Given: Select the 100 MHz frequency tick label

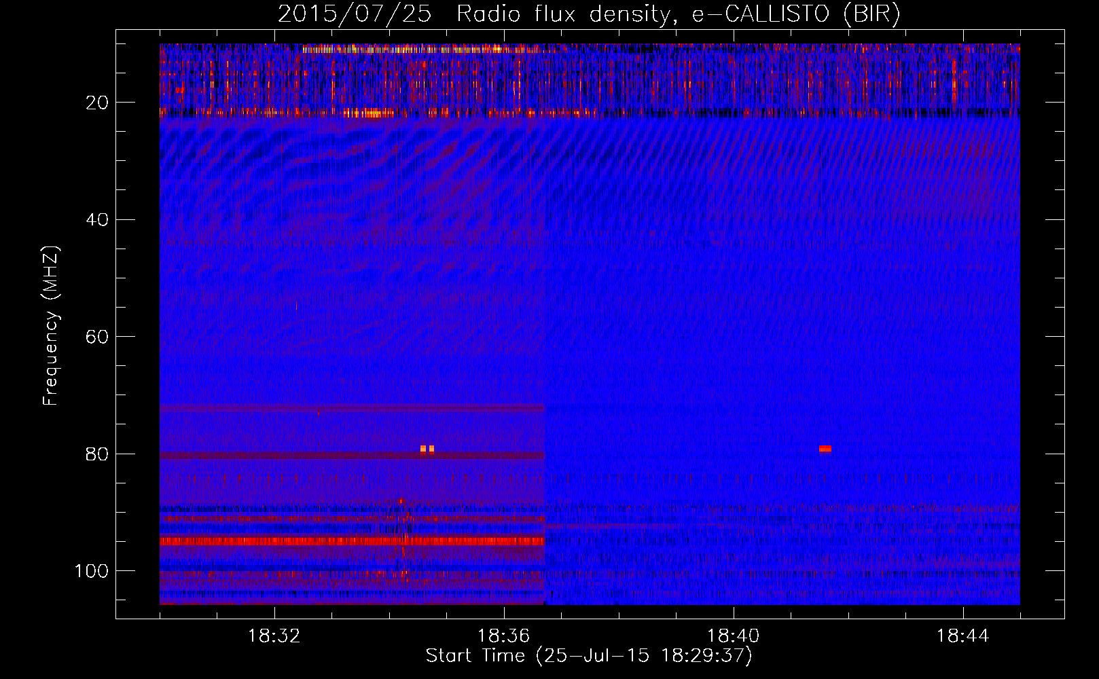Looking at the screenshot, I should coord(92,571).
